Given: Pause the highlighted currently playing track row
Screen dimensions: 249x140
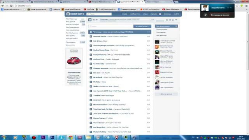Looking at the screenshot, I should pos(91,32).
